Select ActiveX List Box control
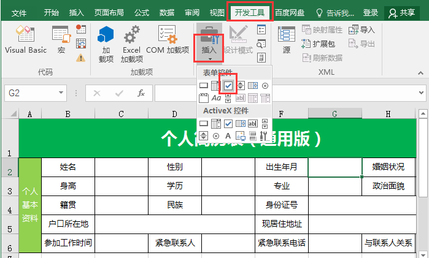The width and height of the screenshot is (429, 258). point(241,124)
